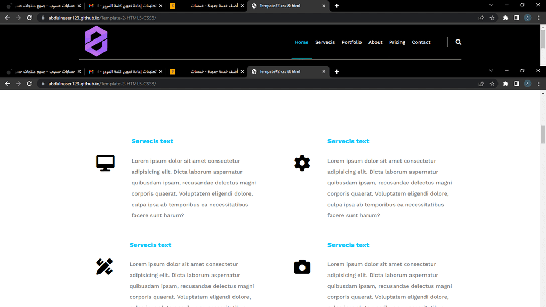Reload page from lower browser toolbar
This screenshot has width=546, height=307.
(29, 84)
